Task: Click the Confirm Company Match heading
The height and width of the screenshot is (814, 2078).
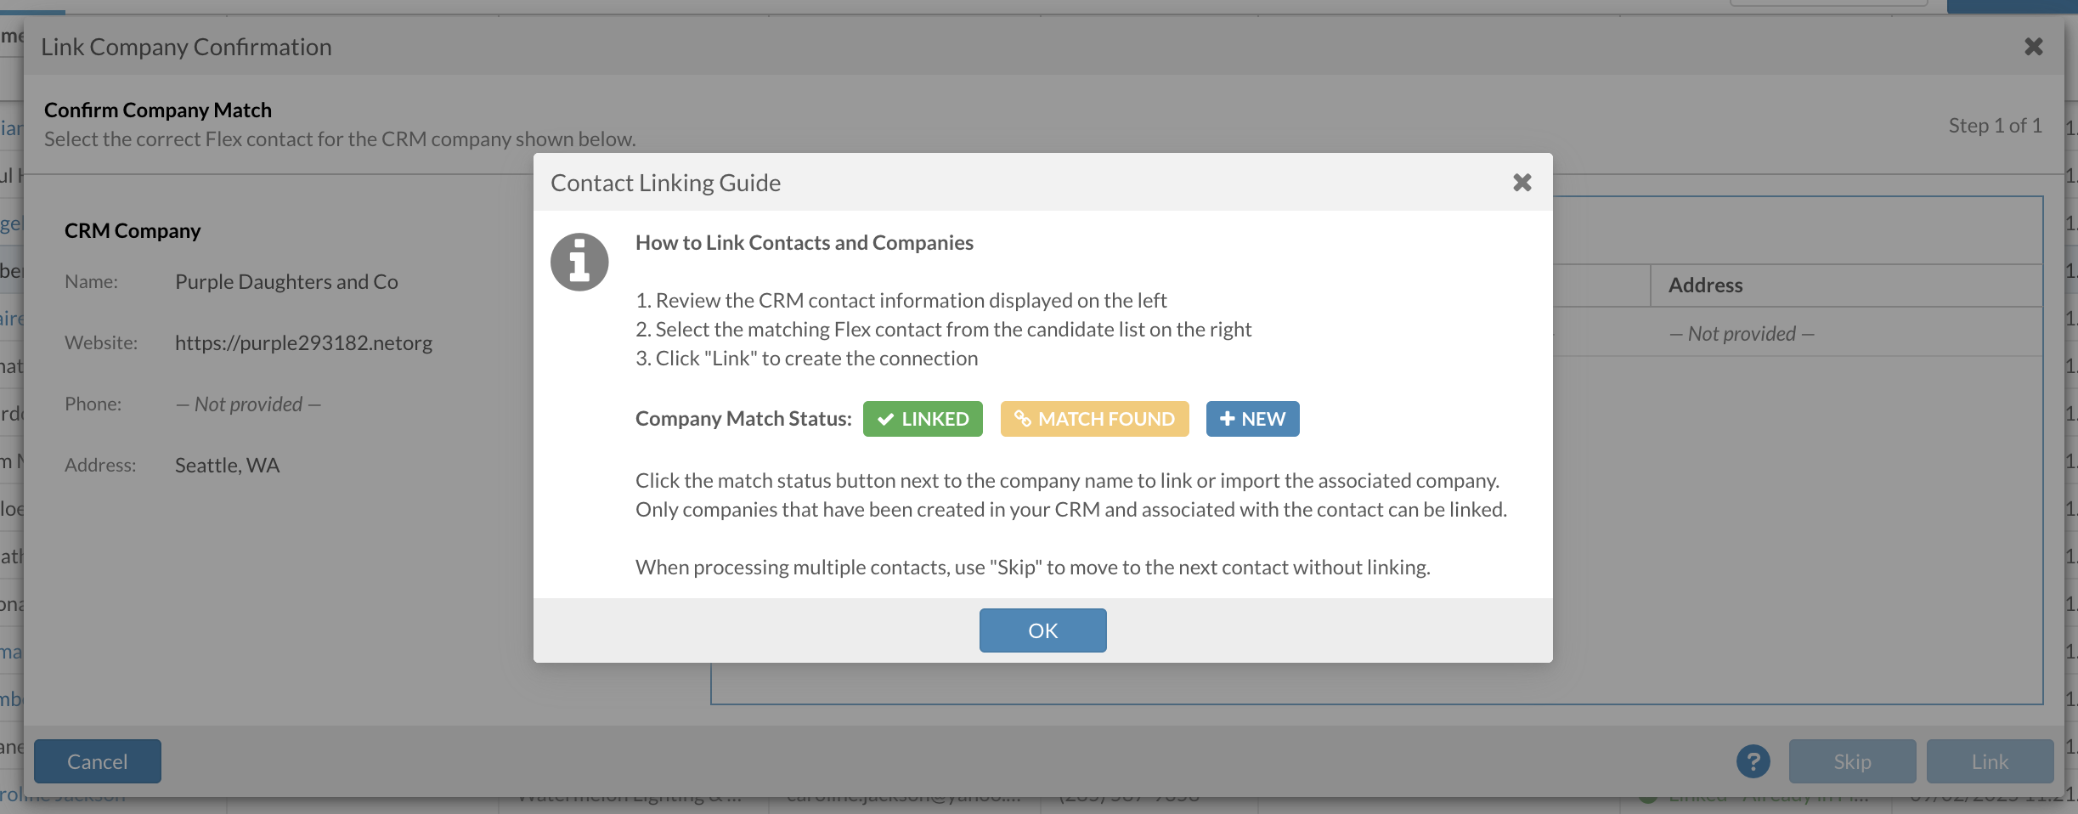Action: click(x=158, y=110)
